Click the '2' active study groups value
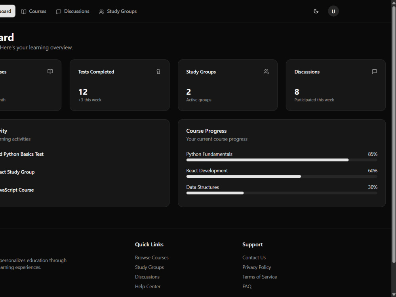This screenshot has width=396, height=297. 188,92
